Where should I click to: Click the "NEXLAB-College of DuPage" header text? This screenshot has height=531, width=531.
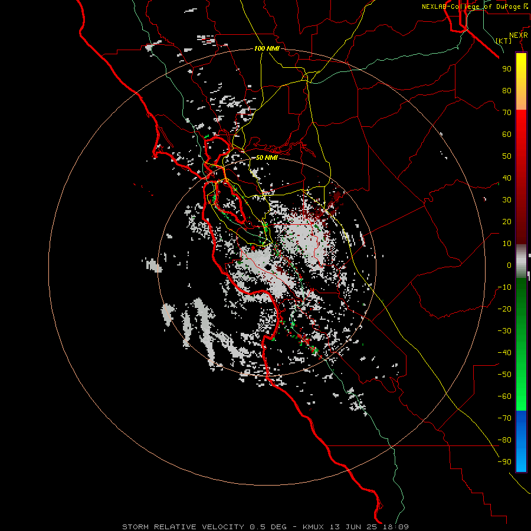click(471, 6)
